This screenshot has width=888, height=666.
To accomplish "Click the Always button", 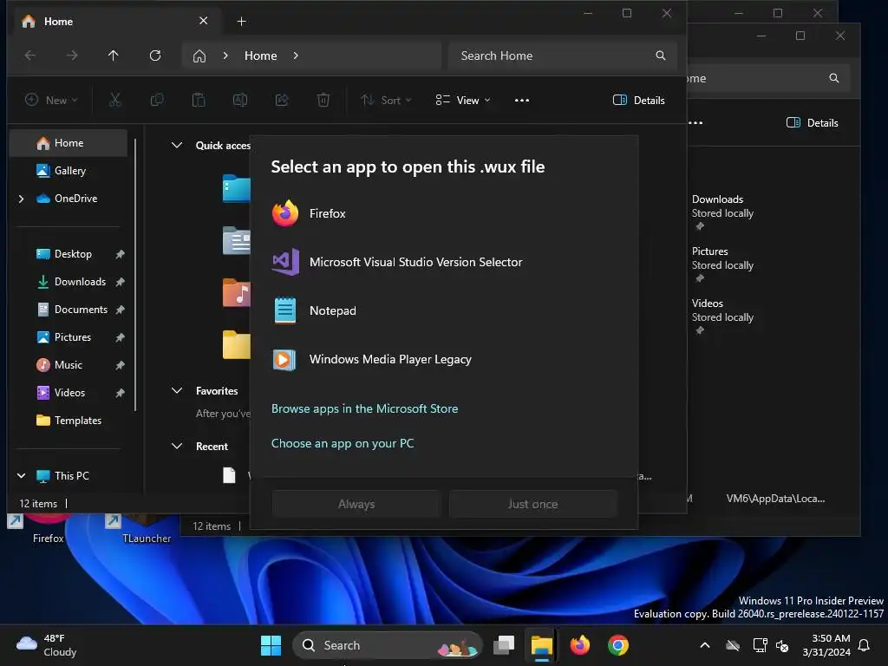I will 356,504.
